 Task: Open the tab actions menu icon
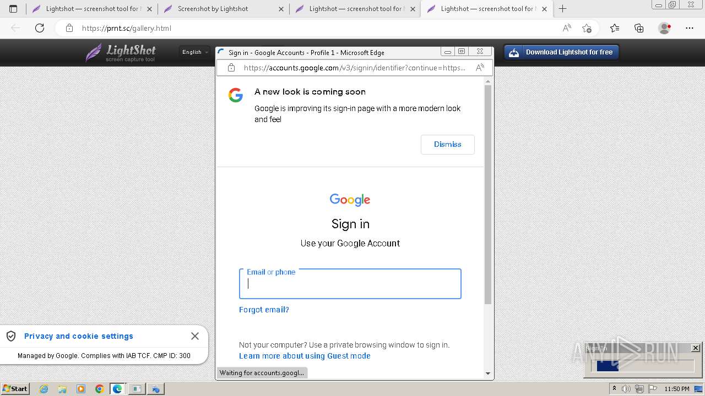13,9
